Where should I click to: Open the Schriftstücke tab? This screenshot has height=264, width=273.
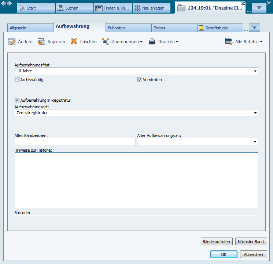tap(220, 28)
